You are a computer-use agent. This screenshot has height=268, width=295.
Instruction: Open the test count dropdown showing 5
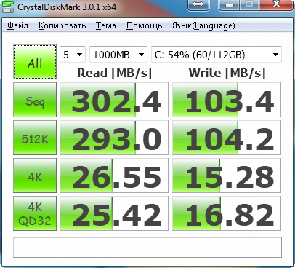tap(73, 55)
